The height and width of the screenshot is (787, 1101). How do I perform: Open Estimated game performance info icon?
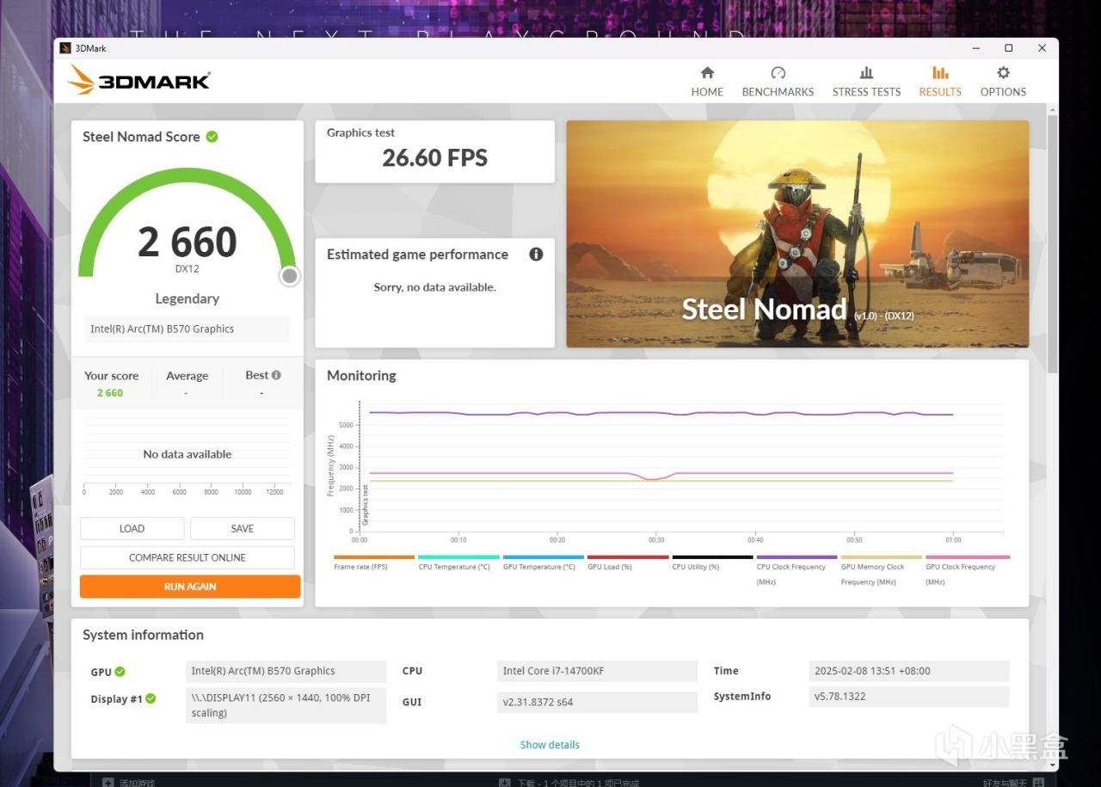coord(536,255)
